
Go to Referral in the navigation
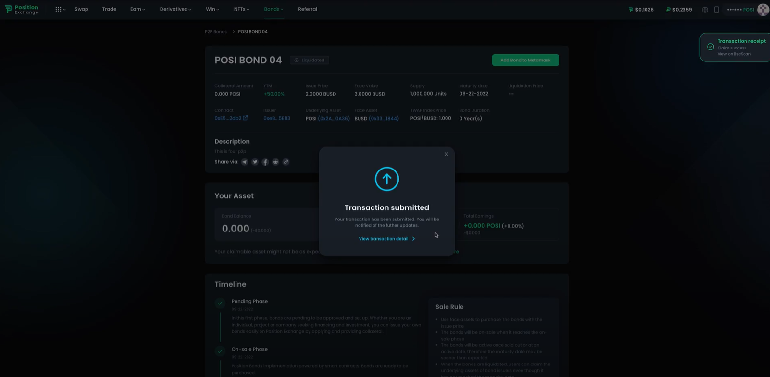click(307, 9)
